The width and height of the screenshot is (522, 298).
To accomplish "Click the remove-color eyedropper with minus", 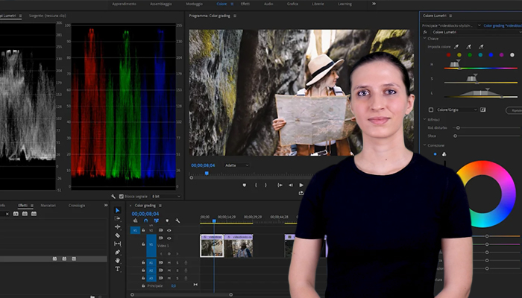I will [481, 47].
